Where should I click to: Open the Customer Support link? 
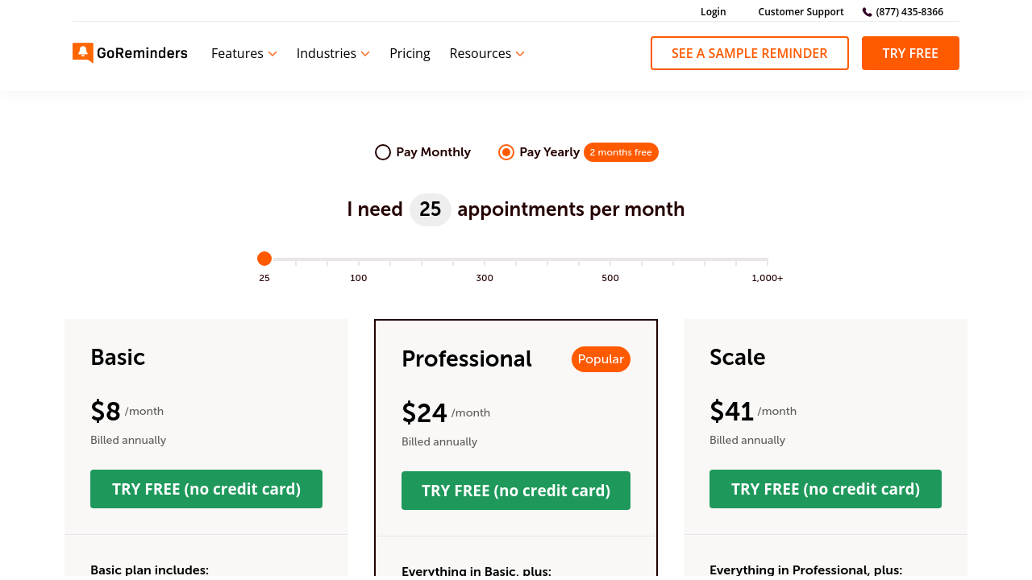tap(801, 12)
